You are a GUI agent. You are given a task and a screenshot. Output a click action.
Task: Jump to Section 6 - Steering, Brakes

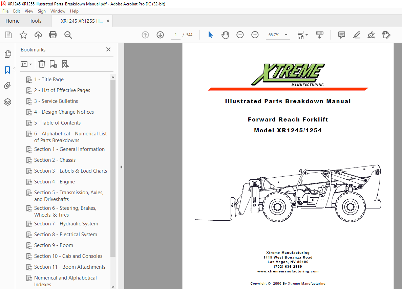pyautogui.click(x=65, y=212)
